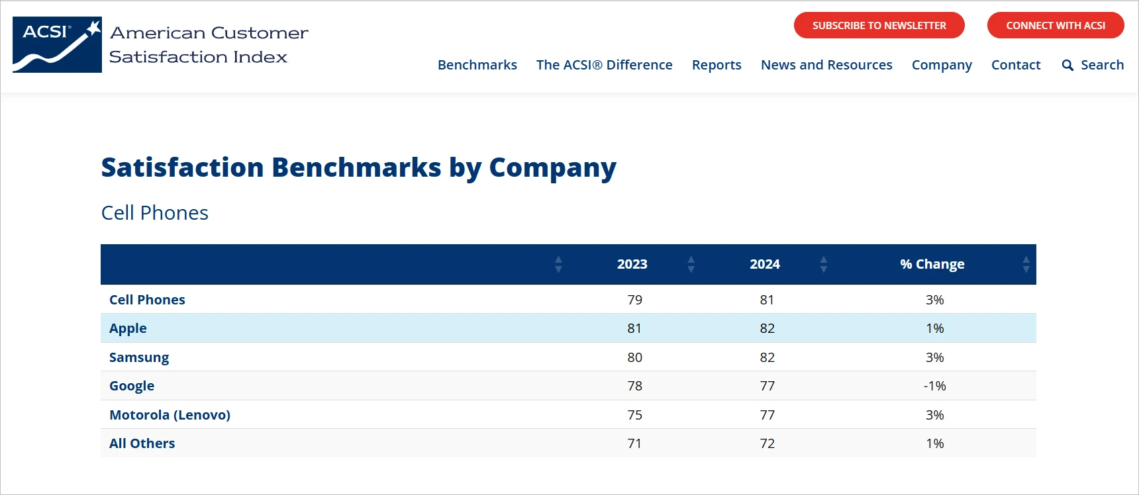Click All Others' 2023 score of 71

click(634, 443)
